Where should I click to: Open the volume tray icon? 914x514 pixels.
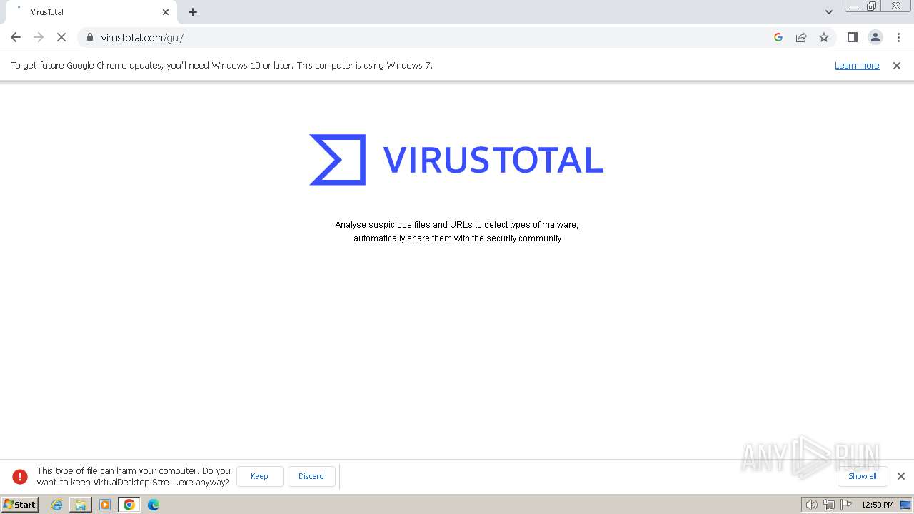[x=811, y=505]
